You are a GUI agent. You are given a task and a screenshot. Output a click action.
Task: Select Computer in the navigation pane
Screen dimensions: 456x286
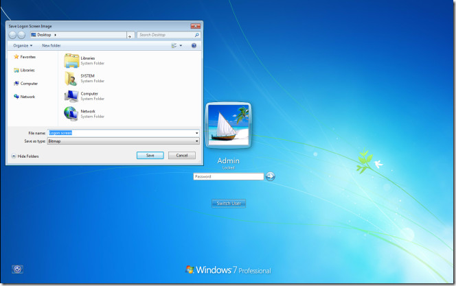pyautogui.click(x=26, y=84)
